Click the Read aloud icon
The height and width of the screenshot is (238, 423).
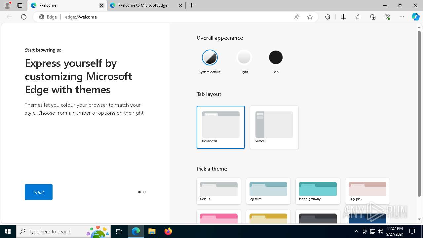click(297, 17)
